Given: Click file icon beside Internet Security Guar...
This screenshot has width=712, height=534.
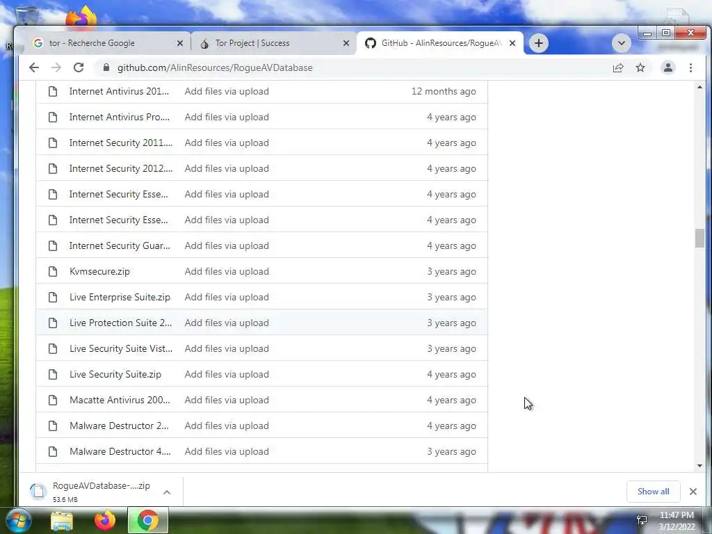Looking at the screenshot, I should [53, 245].
